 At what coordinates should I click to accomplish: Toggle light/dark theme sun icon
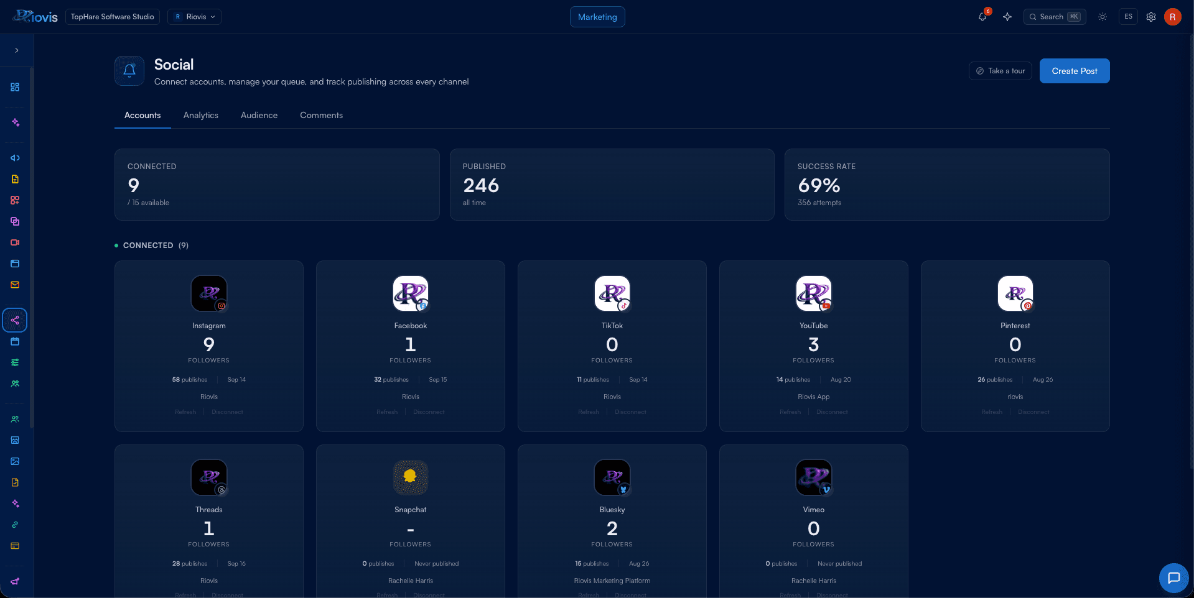[x=1103, y=17]
